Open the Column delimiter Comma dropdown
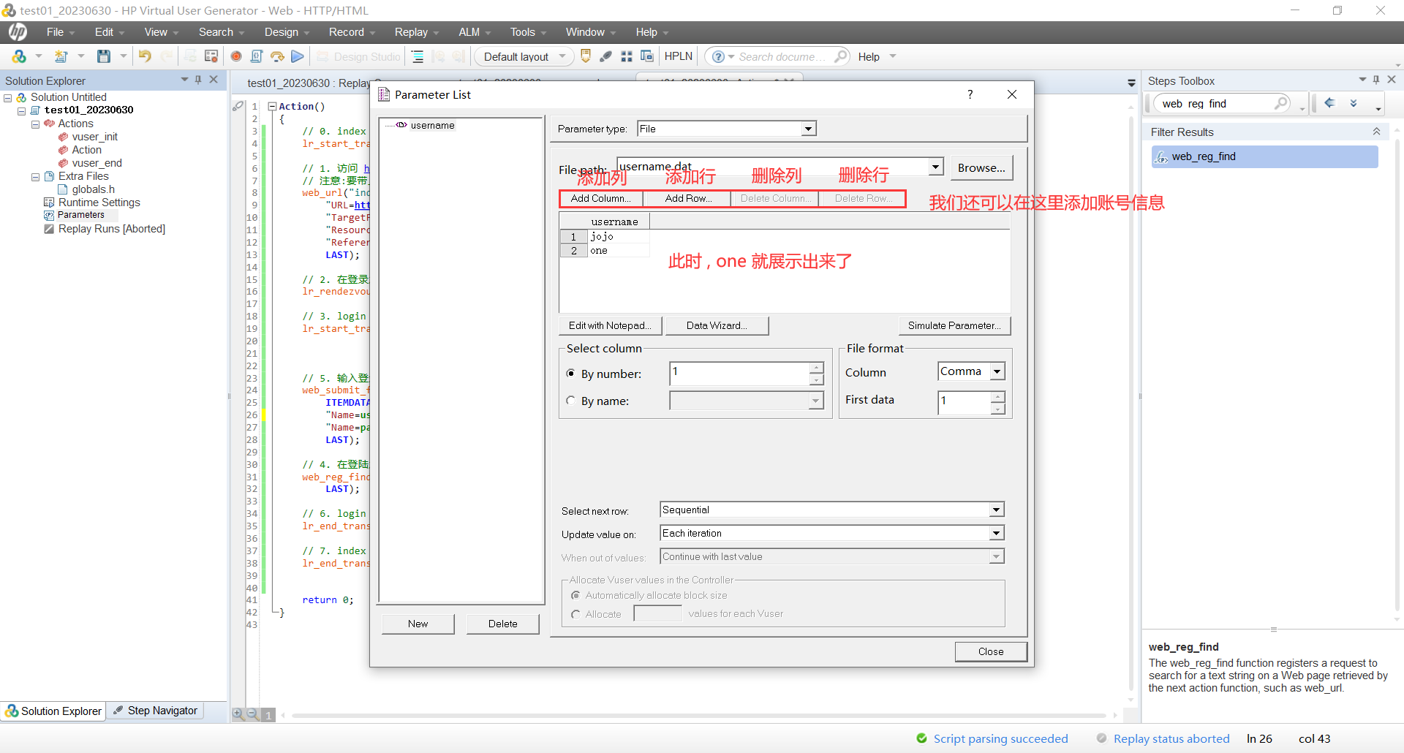The image size is (1404, 753). 997,371
